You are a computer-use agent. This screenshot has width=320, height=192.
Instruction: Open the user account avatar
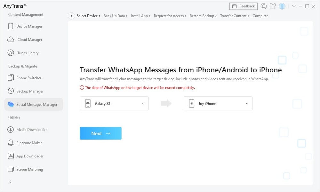282,6
